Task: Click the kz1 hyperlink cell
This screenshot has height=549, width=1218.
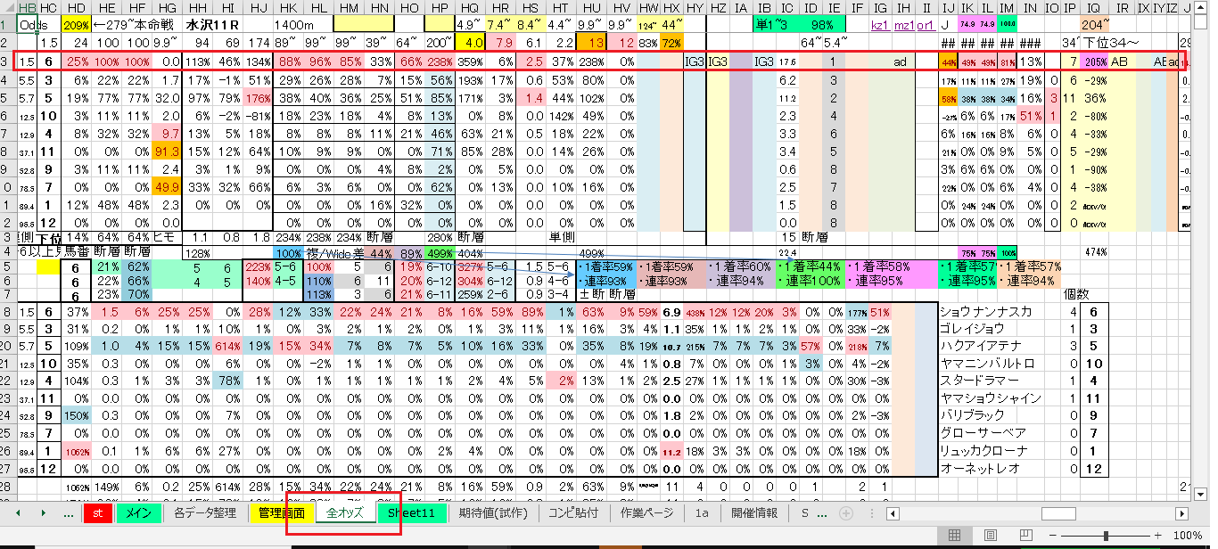Action: pyautogui.click(x=880, y=26)
